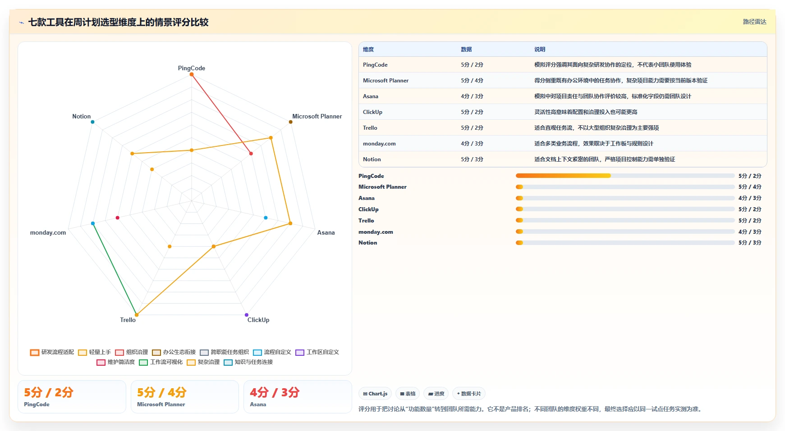Select the Asana table row name
The image size is (785, 431).
371,96
